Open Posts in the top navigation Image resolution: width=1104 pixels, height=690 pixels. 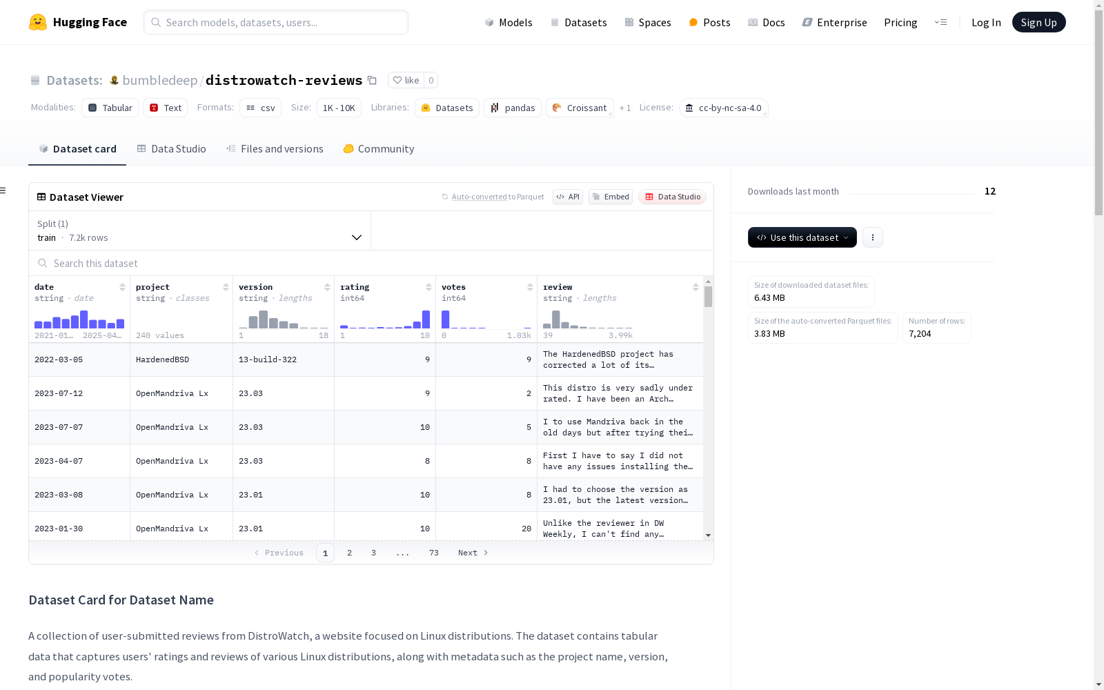point(709,22)
